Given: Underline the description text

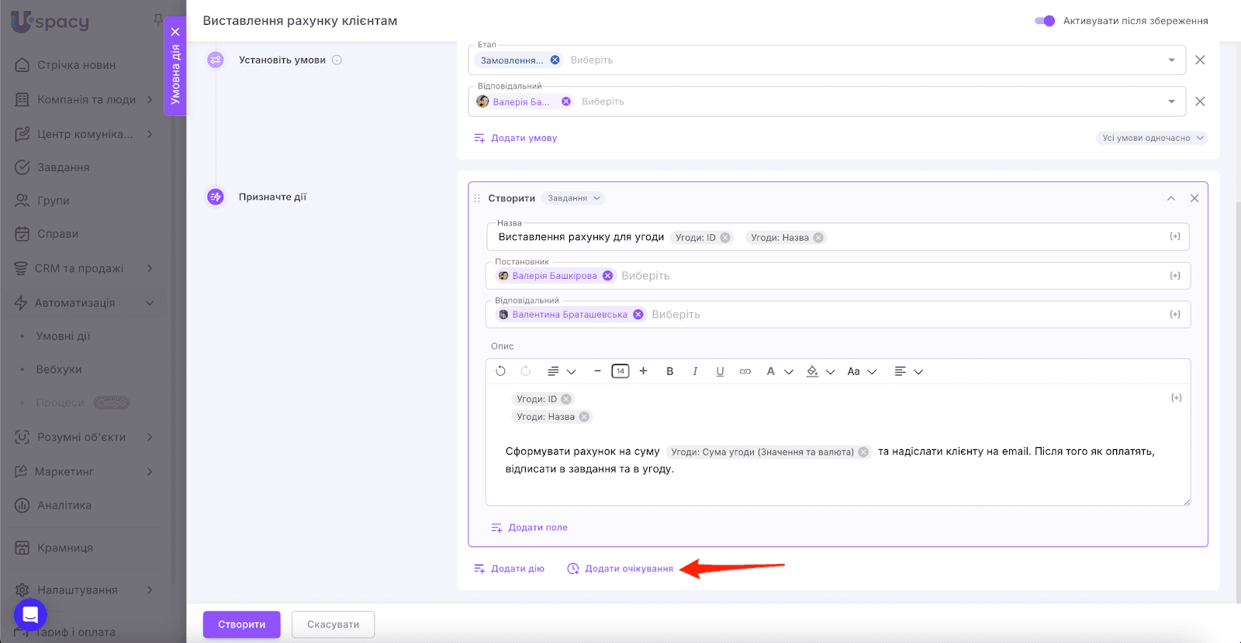Looking at the screenshot, I should 720,371.
